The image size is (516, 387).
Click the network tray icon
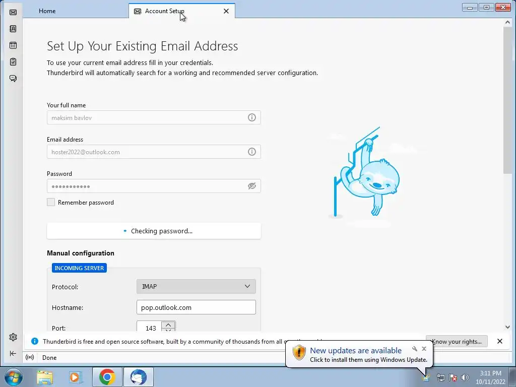pos(440,377)
